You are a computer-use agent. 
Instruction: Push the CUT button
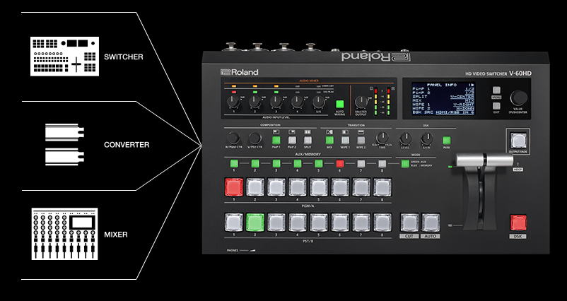[x=410, y=223]
